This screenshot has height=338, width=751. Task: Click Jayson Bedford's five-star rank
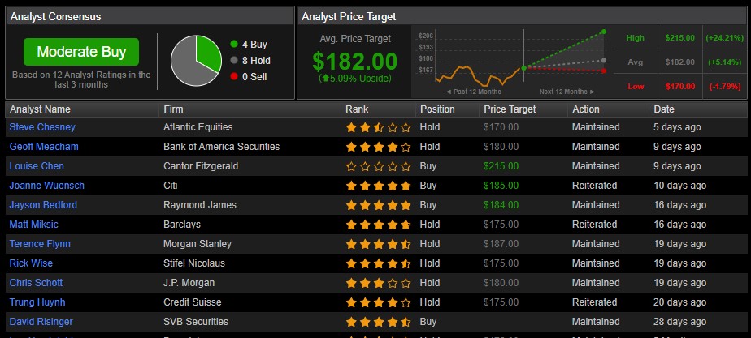(x=379, y=205)
